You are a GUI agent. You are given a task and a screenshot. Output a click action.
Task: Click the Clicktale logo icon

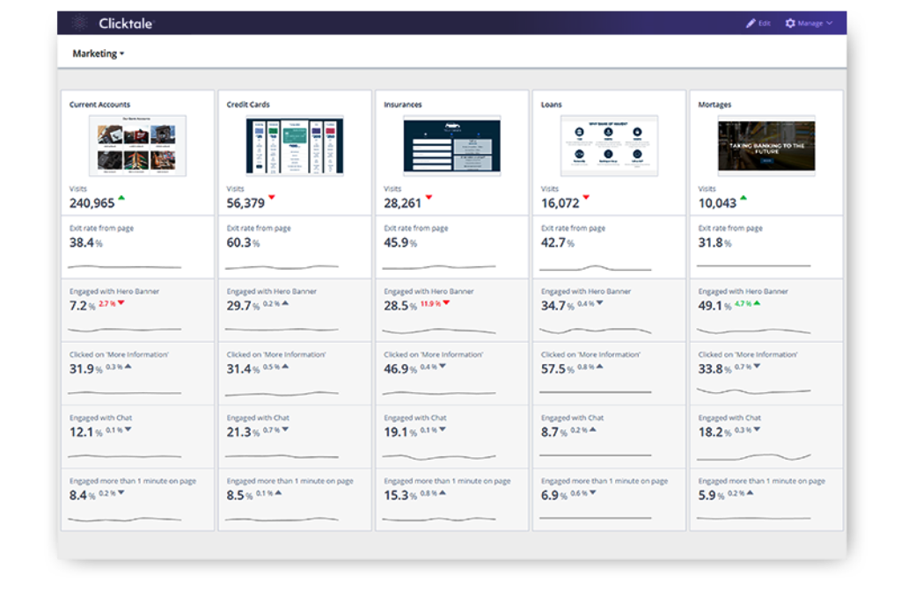(x=80, y=23)
